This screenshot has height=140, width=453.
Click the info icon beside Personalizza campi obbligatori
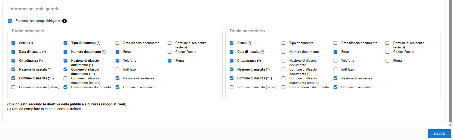click(x=64, y=21)
